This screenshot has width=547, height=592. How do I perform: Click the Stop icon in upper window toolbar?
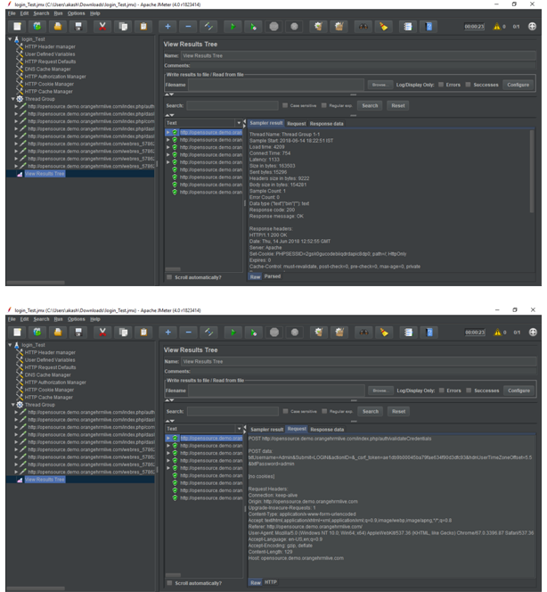273,27
